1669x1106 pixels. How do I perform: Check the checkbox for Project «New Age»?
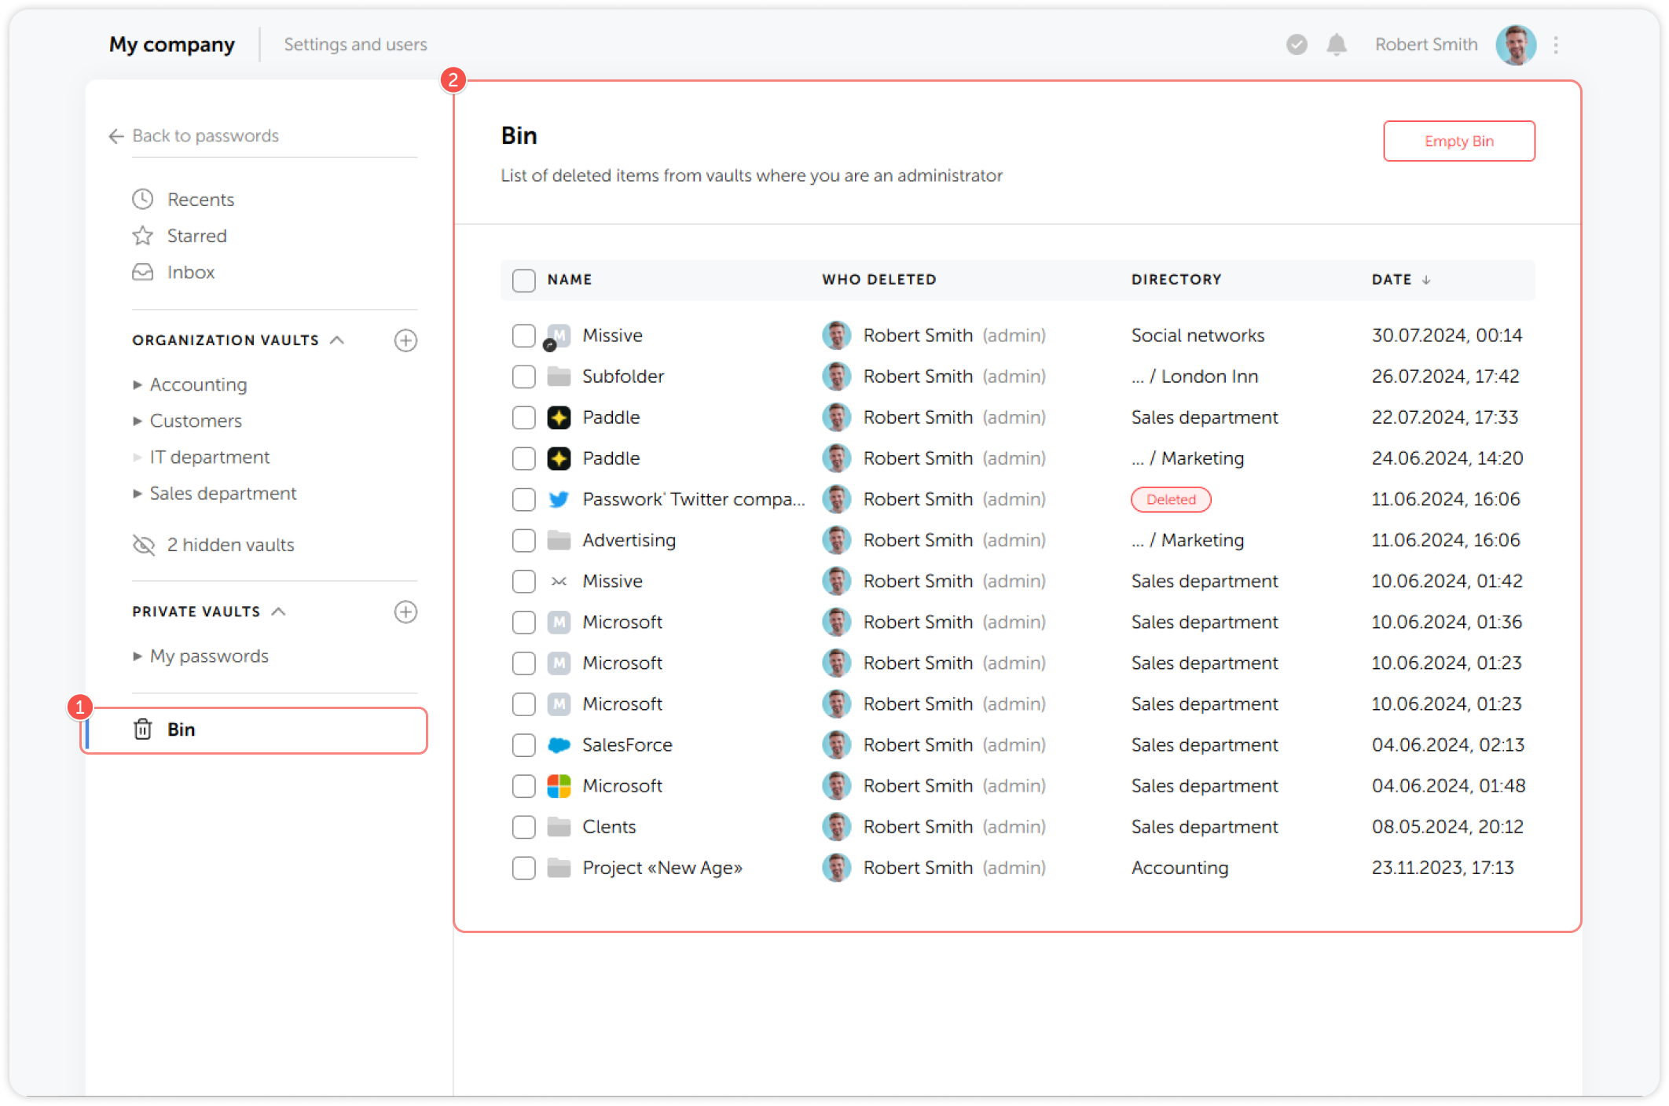pyautogui.click(x=523, y=868)
